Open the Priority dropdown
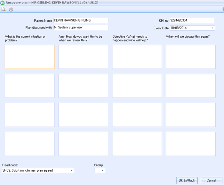 (102, 171)
